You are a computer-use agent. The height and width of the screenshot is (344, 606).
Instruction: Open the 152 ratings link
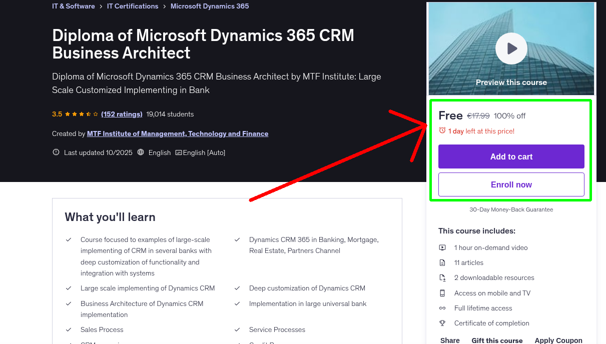[122, 114]
